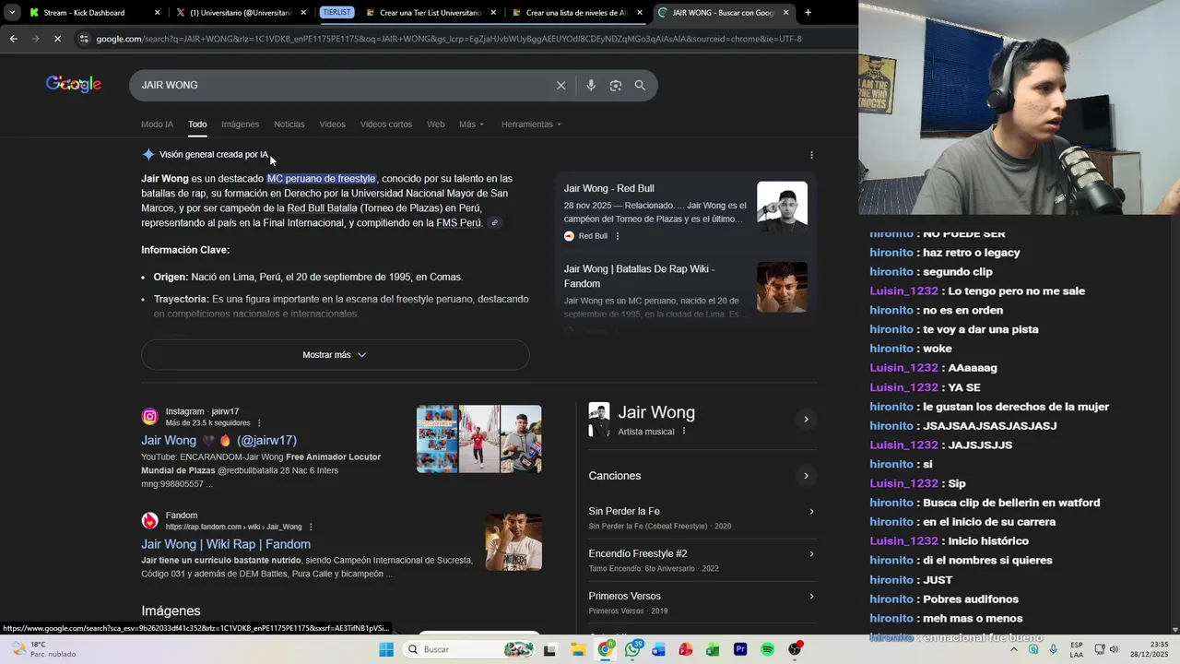Open the Red Bull card portrait thumbnail
The width and height of the screenshot is (1180, 664).
(x=782, y=207)
